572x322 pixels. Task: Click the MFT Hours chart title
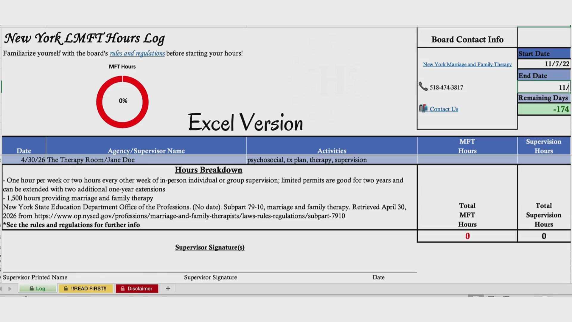coord(122,66)
